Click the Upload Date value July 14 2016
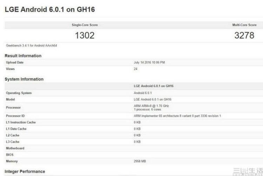The image size is (263, 176). (149, 63)
